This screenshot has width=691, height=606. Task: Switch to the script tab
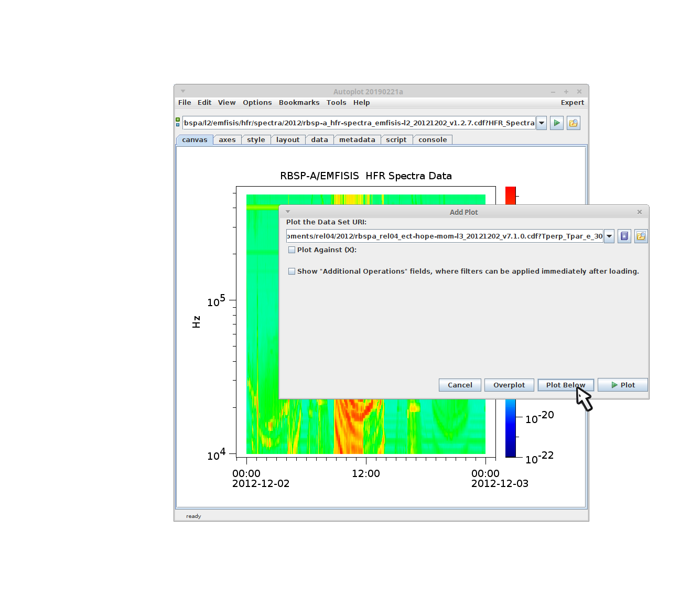pyautogui.click(x=396, y=140)
